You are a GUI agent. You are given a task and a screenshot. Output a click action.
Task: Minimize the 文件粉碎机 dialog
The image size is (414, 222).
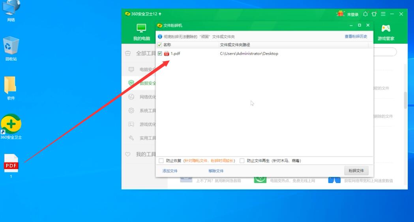click(x=351, y=25)
